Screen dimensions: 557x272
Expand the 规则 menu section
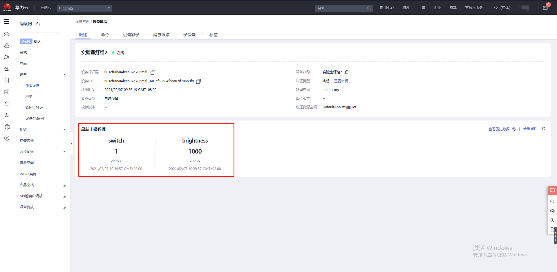pos(64,130)
